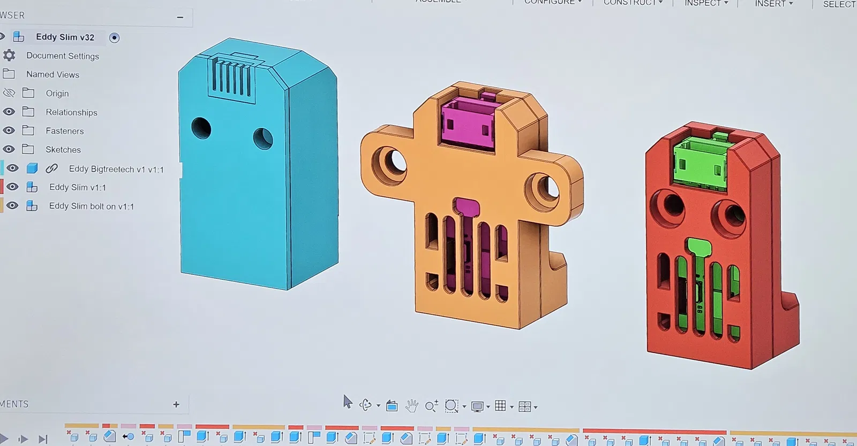Step forward one feature in the timeline
The width and height of the screenshot is (857, 446).
tap(22, 439)
